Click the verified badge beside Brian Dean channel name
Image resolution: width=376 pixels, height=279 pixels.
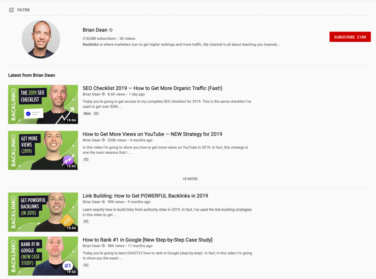coord(111,30)
